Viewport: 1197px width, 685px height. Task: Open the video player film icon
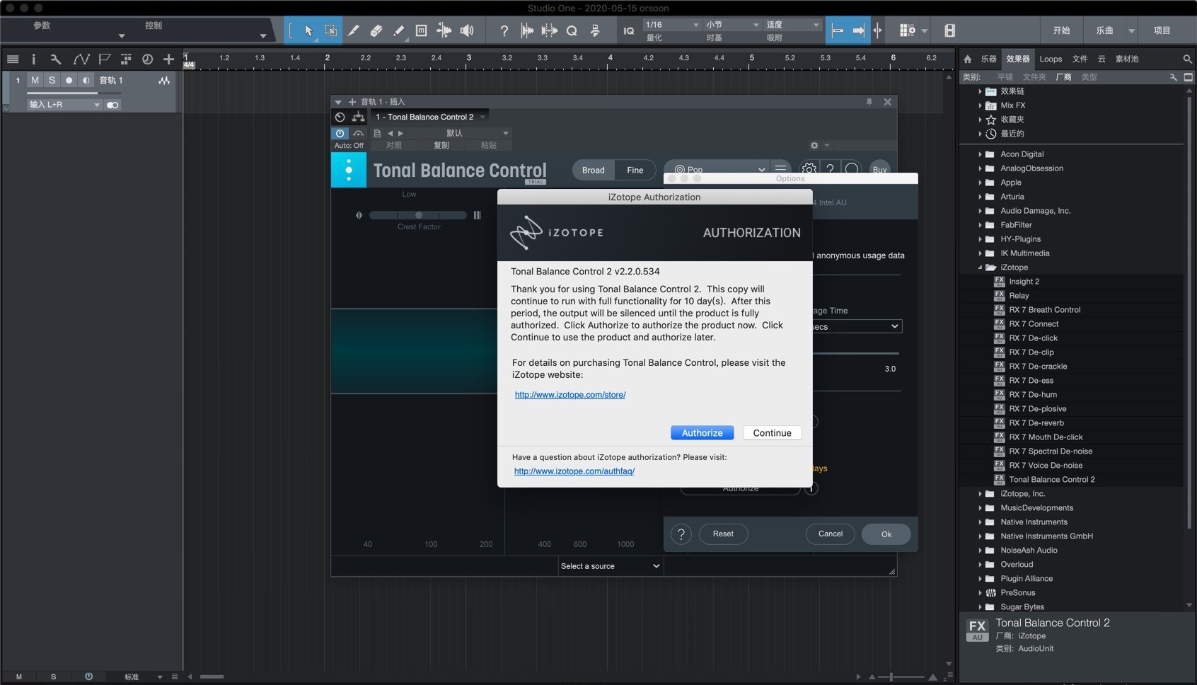(949, 30)
